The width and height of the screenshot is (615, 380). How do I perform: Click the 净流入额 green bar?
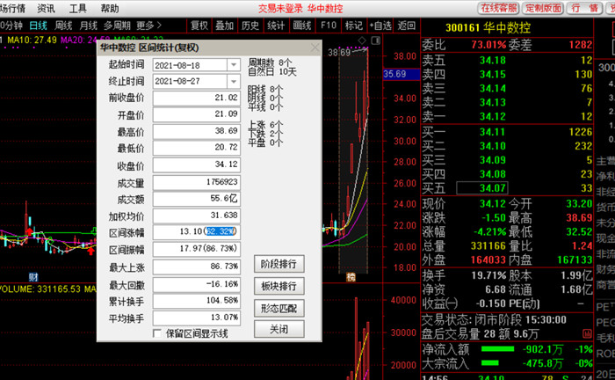click(497, 349)
